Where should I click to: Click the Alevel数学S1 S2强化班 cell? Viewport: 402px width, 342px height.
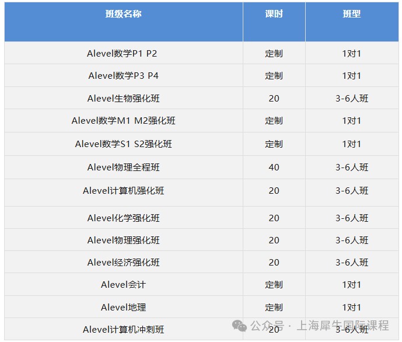[x=123, y=144]
